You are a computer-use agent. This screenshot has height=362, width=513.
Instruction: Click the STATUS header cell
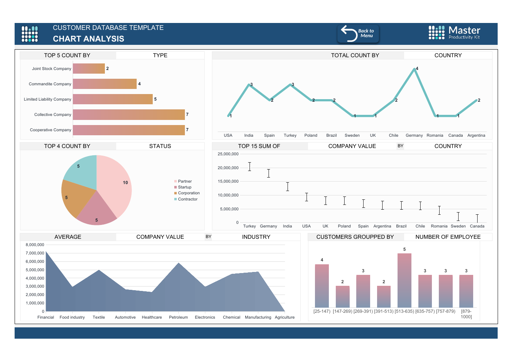pos(160,146)
